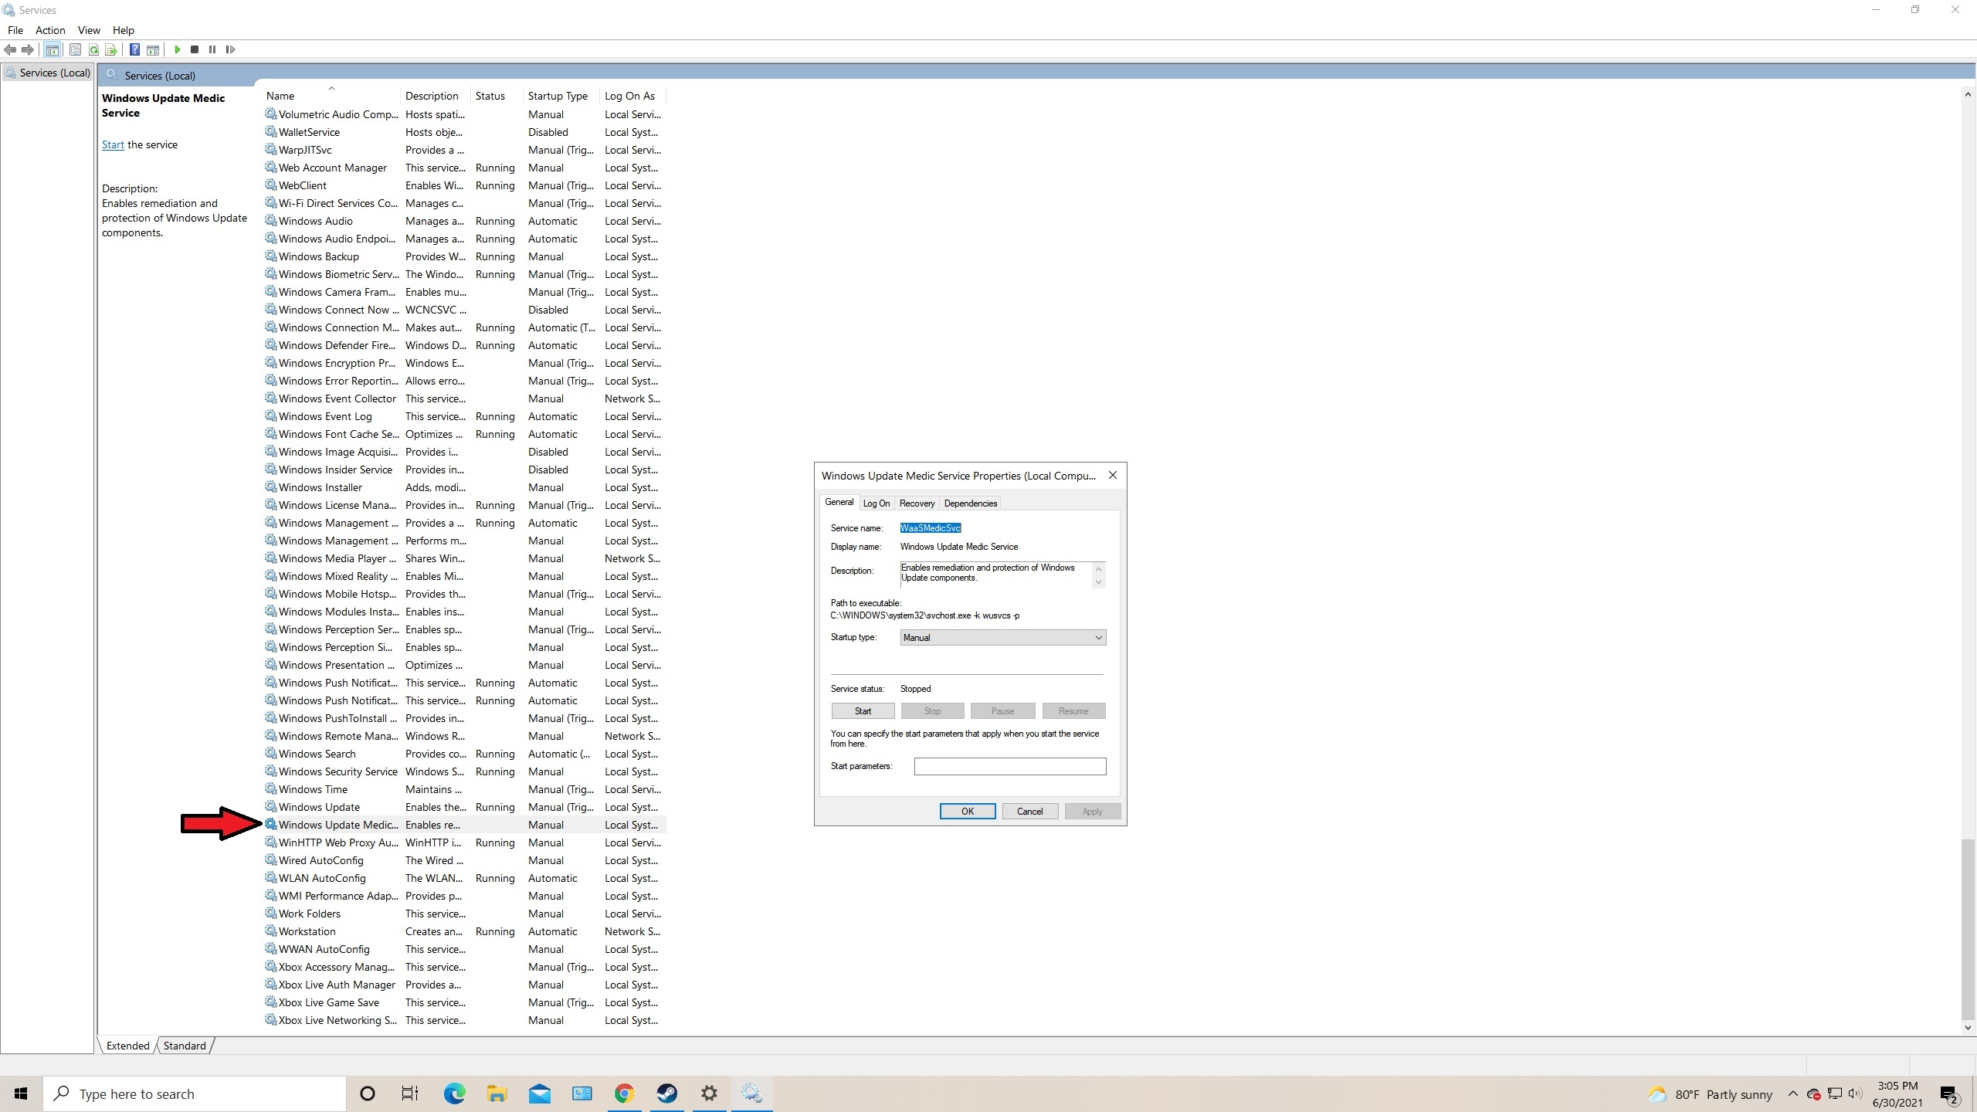Select the Work Folders service row
The image size is (1977, 1112).
click(x=464, y=914)
